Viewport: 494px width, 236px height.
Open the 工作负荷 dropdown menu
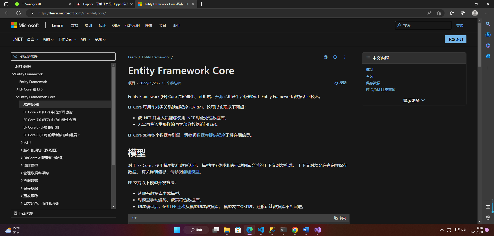point(67,39)
